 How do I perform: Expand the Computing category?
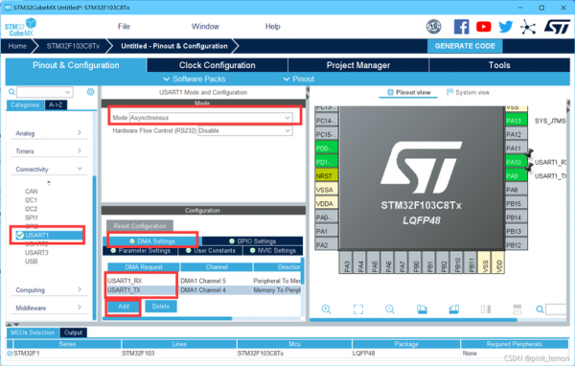(49, 290)
